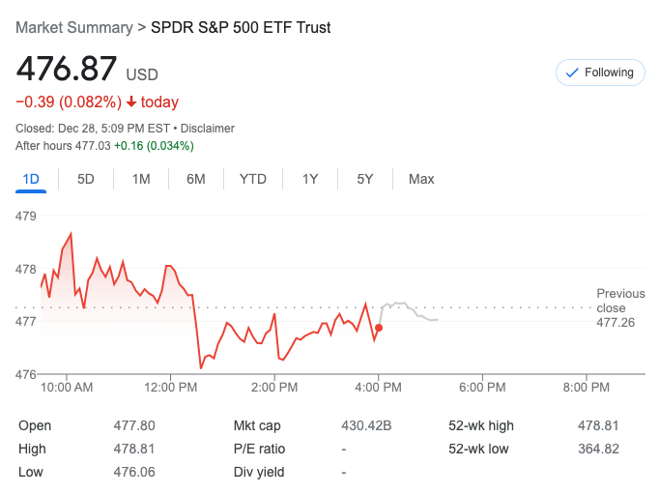Click the 52-wk high value 478.81

597,425
